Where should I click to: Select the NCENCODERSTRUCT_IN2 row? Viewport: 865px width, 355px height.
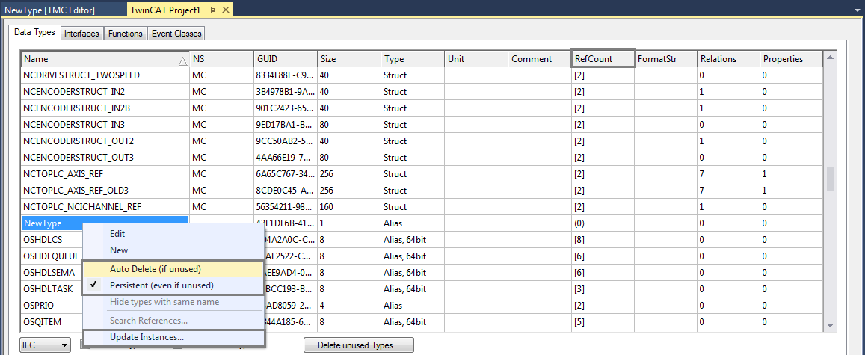coord(422,91)
